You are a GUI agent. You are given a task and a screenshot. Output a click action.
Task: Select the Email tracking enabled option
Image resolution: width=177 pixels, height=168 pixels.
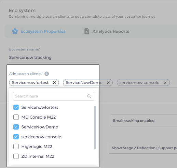(144, 120)
